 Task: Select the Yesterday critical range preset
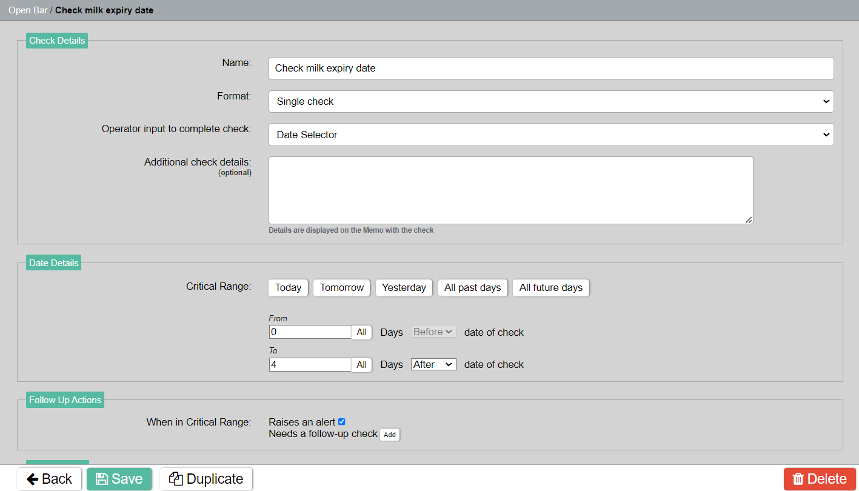[x=404, y=288]
